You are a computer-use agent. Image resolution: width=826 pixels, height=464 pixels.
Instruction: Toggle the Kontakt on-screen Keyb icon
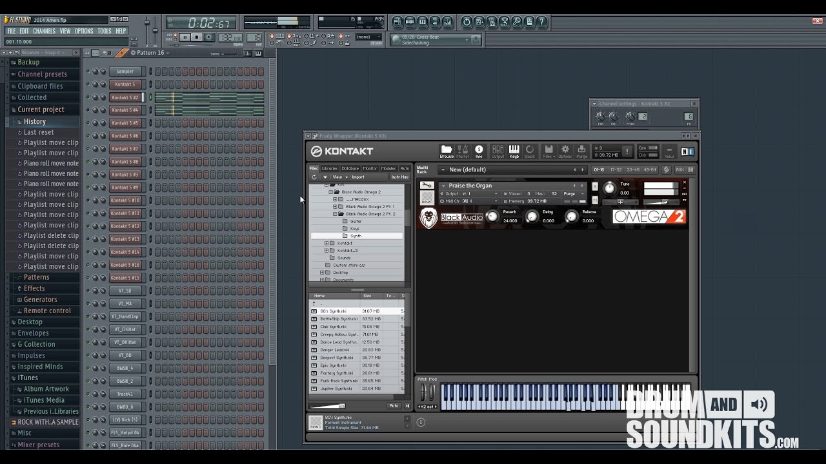tap(514, 151)
